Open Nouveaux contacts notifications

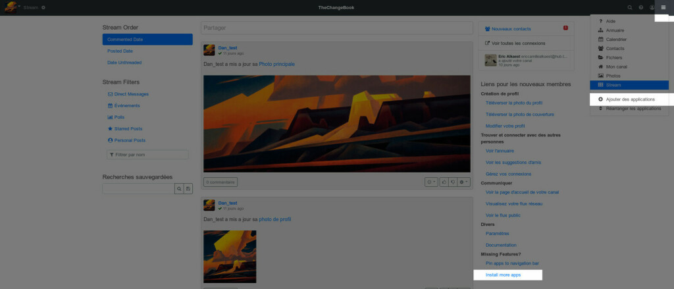(x=511, y=29)
